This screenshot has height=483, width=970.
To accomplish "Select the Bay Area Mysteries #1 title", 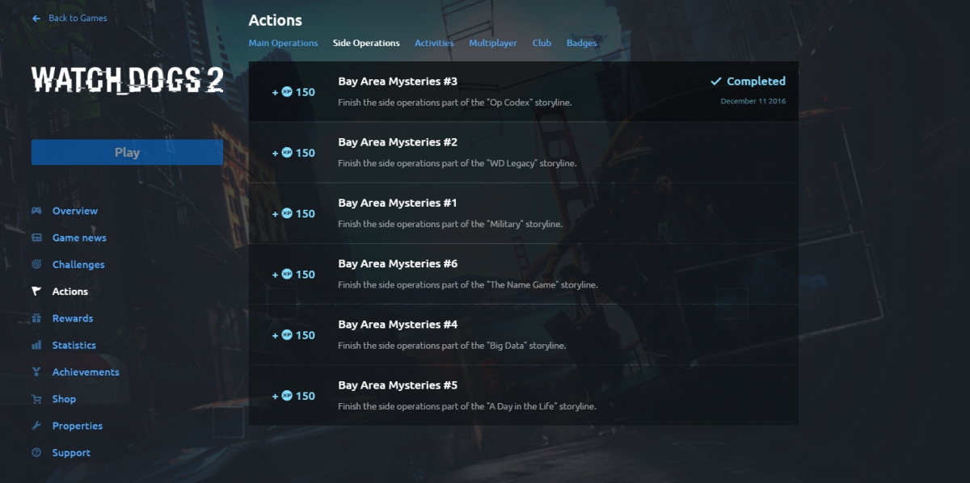I will [x=398, y=203].
